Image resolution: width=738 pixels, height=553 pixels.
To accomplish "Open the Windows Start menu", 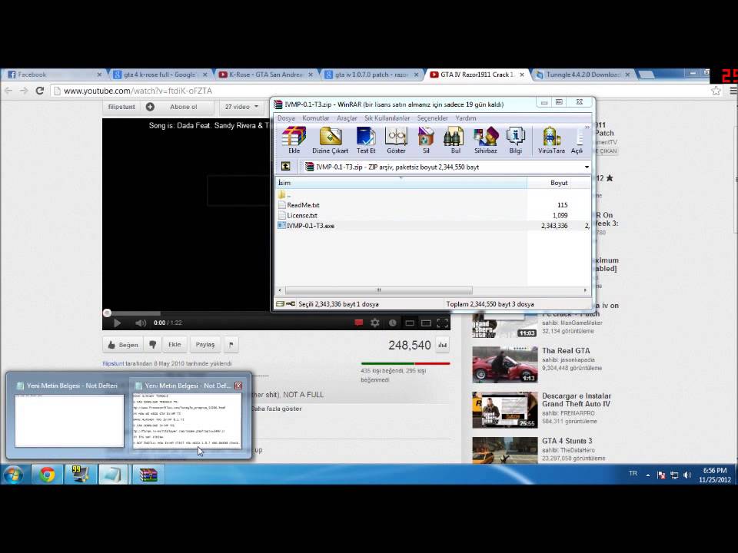I will point(14,475).
